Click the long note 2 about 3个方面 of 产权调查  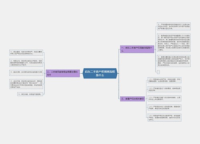(x=174, y=43)
